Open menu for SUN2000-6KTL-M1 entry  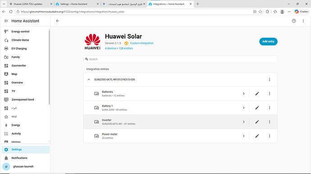[270, 79]
